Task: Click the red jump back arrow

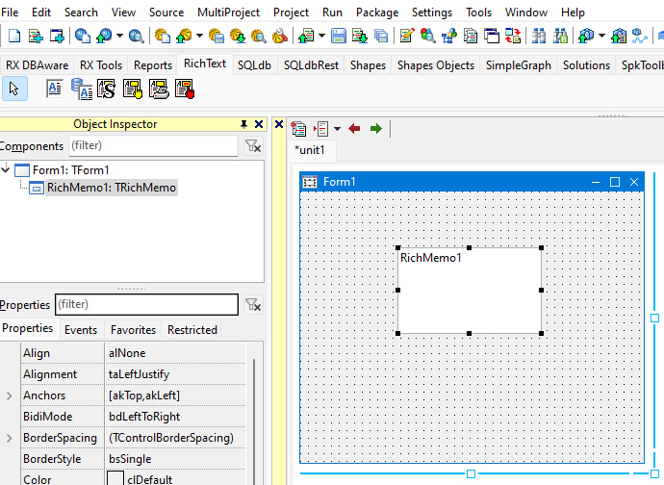Action: (x=355, y=128)
